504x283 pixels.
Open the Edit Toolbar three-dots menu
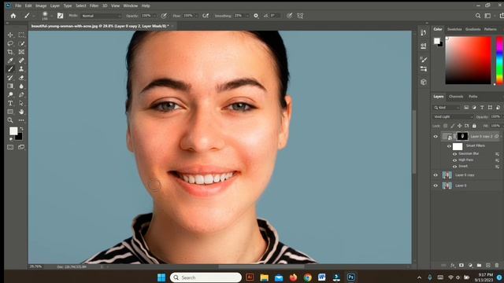click(21, 120)
